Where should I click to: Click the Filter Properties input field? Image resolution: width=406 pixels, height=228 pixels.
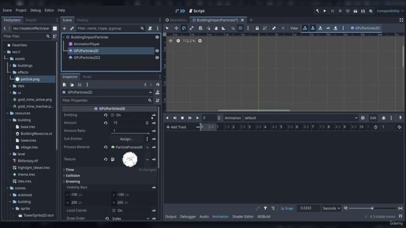107,100
